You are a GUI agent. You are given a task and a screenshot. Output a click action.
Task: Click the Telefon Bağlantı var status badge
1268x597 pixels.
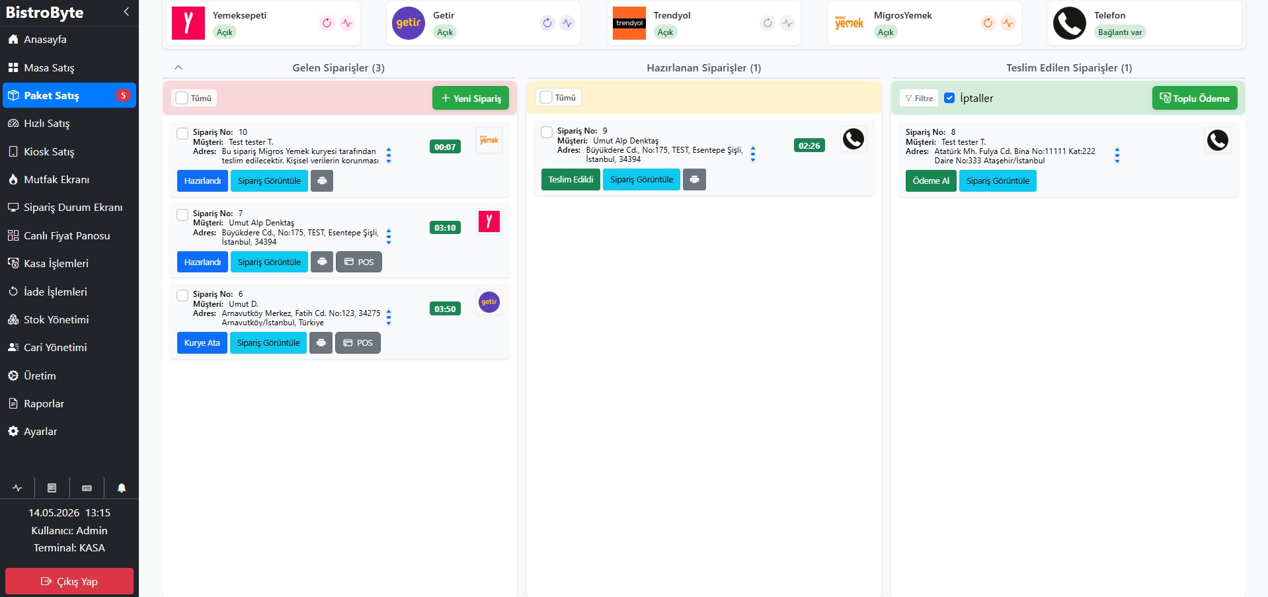1120,32
